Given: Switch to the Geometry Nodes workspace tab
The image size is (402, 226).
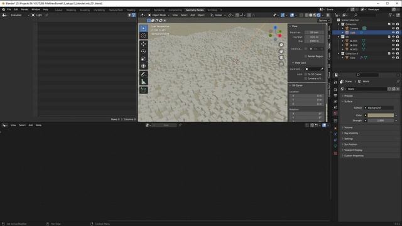Looking at the screenshot, I should click(x=195, y=10).
